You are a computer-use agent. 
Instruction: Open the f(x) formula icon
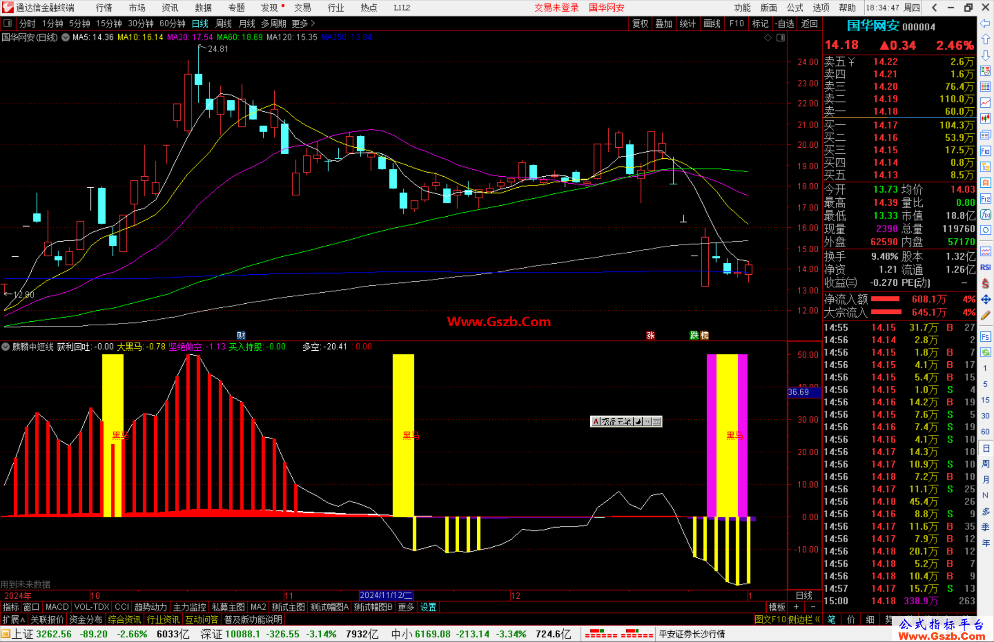pos(985,214)
